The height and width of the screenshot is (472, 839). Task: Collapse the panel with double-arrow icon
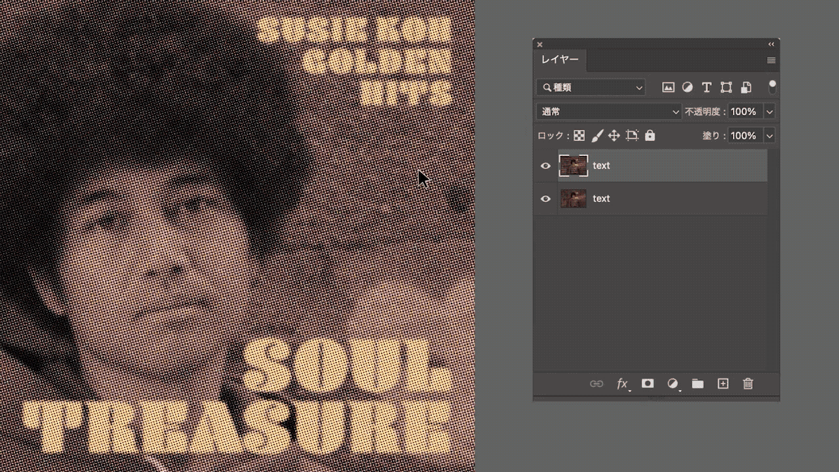tap(771, 44)
